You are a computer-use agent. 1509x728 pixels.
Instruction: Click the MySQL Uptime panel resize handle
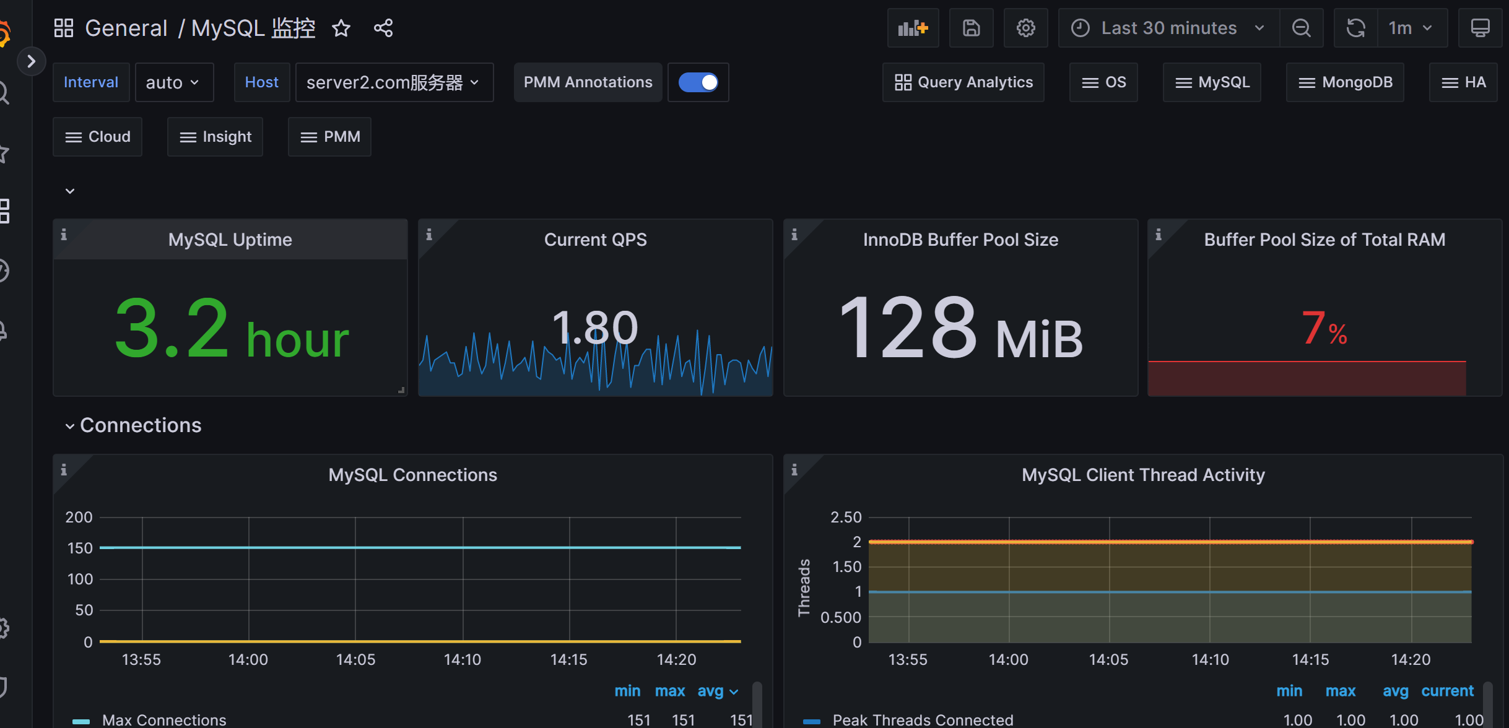(401, 390)
